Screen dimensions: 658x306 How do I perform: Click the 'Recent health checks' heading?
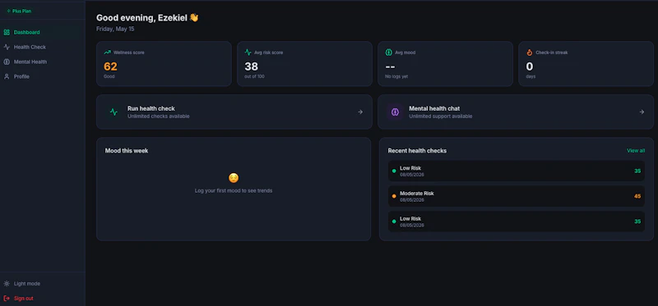pyautogui.click(x=417, y=151)
